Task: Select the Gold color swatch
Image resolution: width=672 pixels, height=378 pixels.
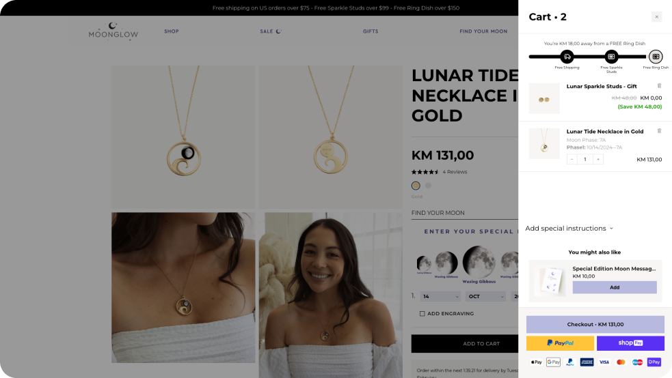Action: click(416, 186)
